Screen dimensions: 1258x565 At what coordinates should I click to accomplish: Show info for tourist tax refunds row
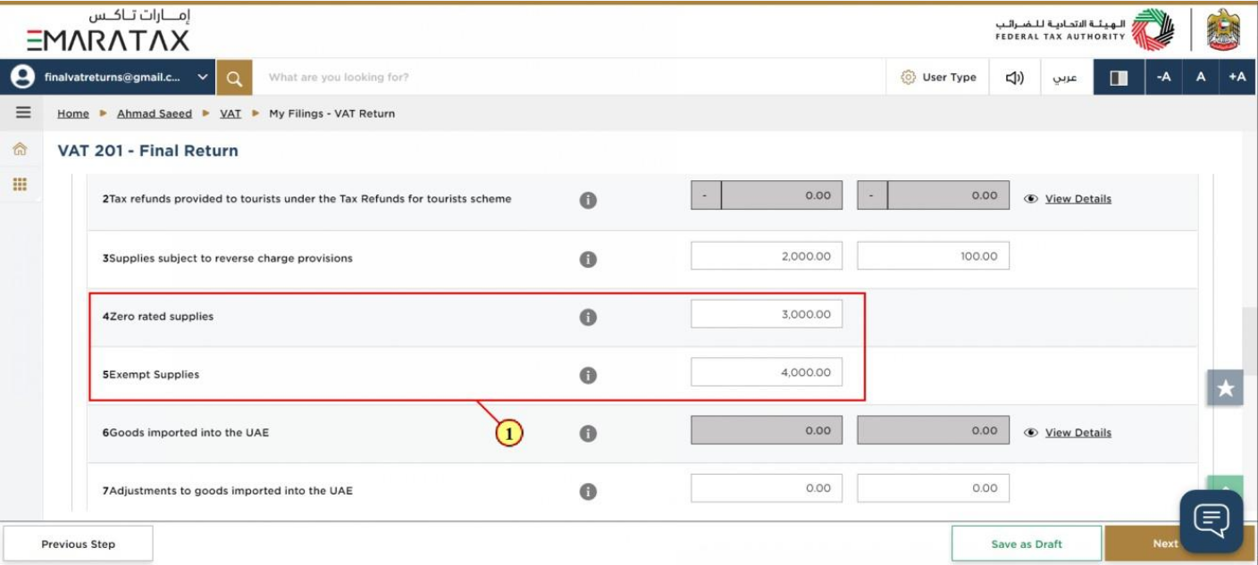pos(588,201)
